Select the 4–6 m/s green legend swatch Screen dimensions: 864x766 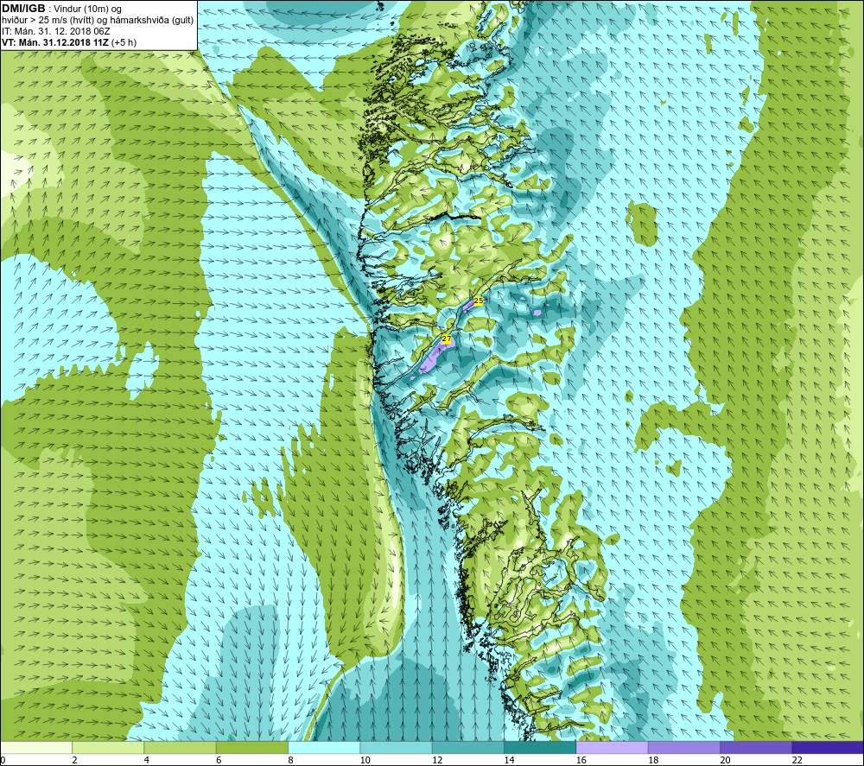point(181,747)
